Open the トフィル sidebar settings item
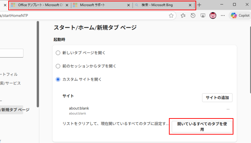251x143 pixels. coord(9,74)
